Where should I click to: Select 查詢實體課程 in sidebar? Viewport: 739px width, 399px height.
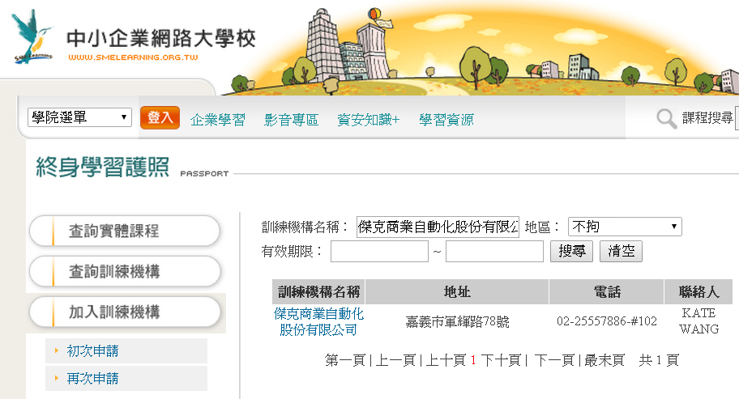point(125,231)
